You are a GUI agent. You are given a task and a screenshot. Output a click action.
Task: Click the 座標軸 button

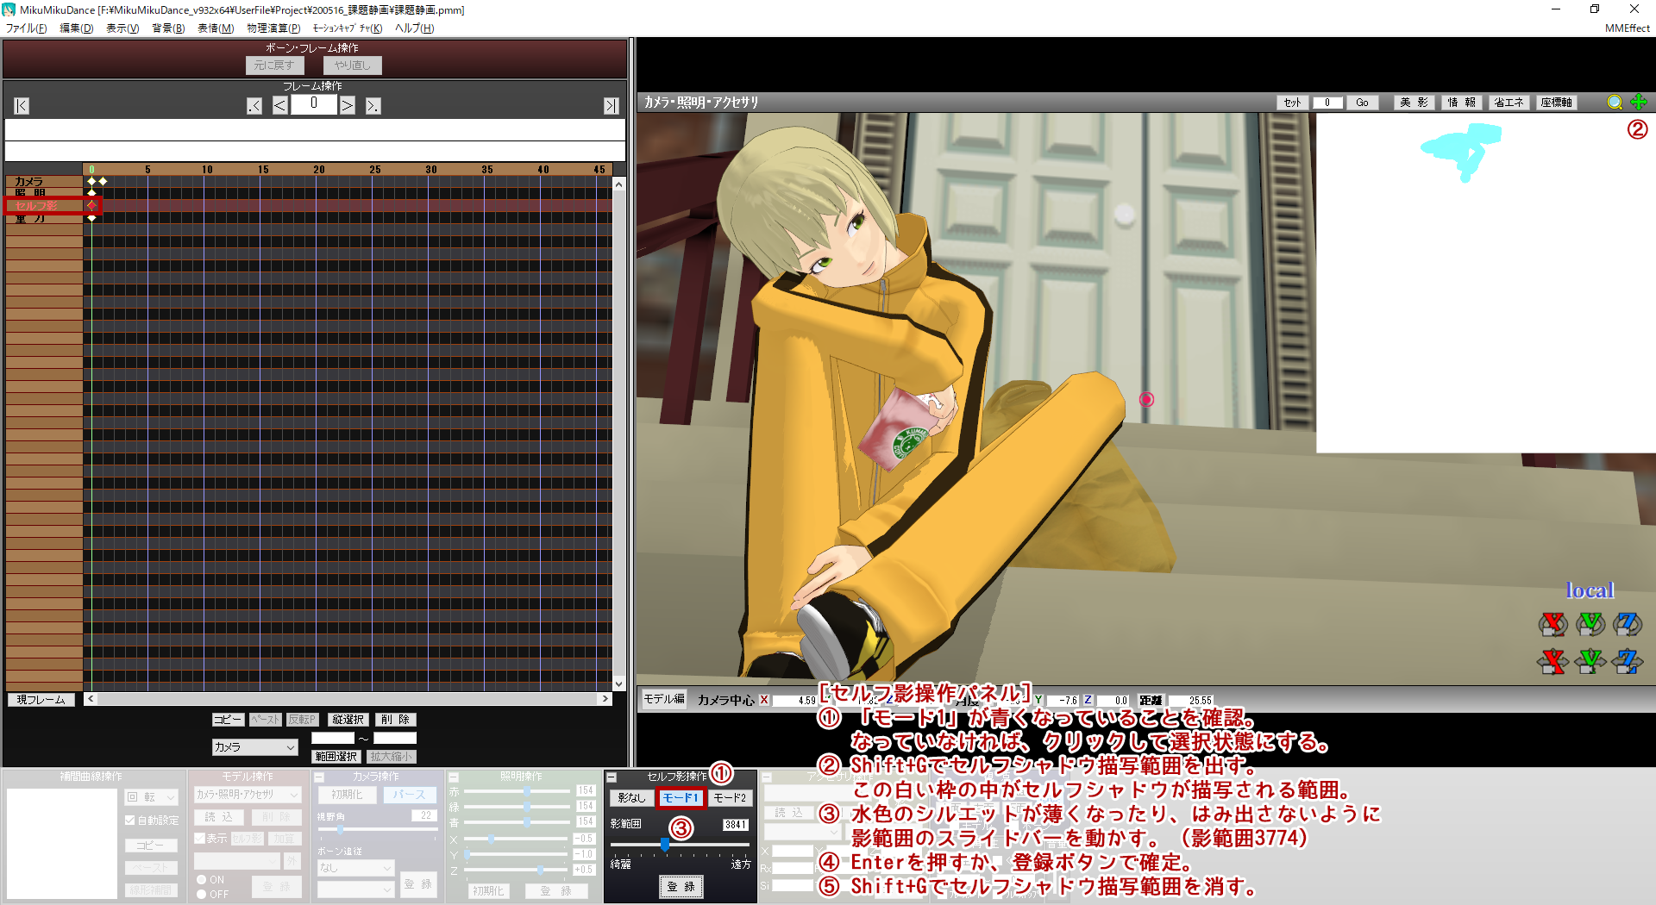(1556, 103)
